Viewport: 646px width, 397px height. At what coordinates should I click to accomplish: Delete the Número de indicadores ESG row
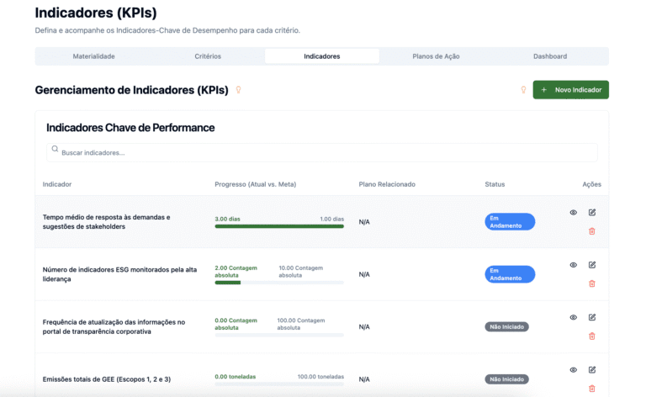pos(592,283)
